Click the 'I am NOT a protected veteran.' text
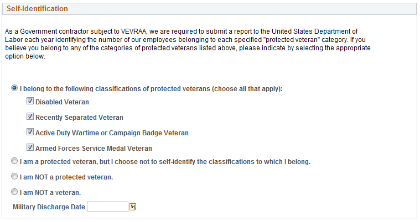 click(66, 177)
